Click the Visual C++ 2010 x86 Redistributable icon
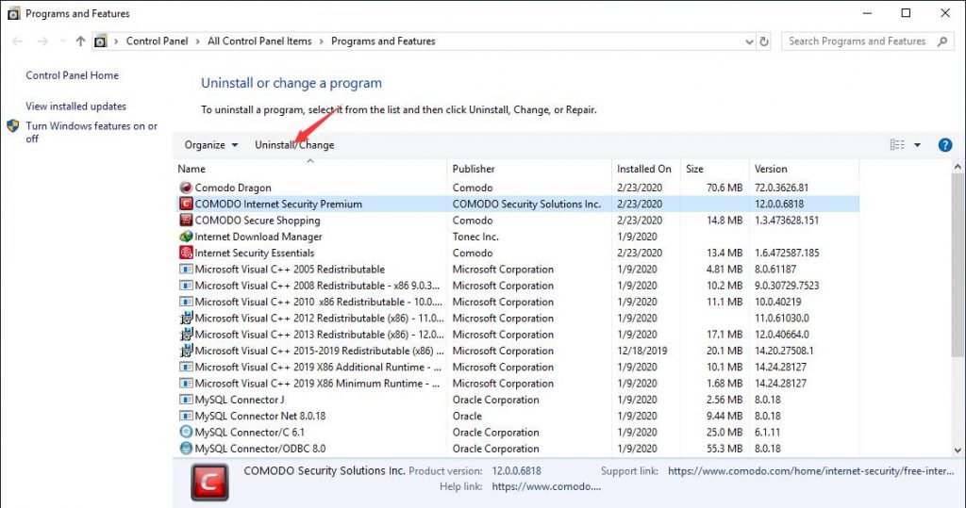Image resolution: width=966 pixels, height=508 pixels. (186, 302)
